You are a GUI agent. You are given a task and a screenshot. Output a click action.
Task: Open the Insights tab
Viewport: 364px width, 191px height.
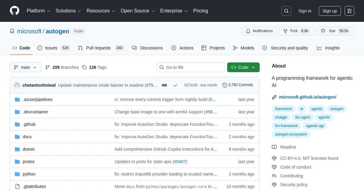328,48
